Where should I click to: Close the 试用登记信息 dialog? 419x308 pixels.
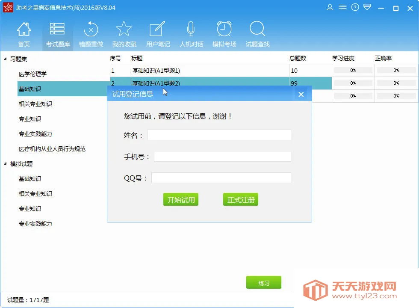pos(301,95)
